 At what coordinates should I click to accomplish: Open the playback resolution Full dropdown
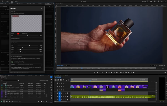[153, 66]
